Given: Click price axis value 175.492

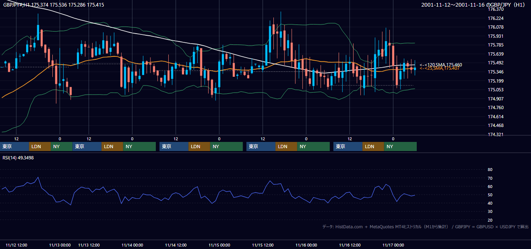Looking at the screenshot, I should point(496,63).
